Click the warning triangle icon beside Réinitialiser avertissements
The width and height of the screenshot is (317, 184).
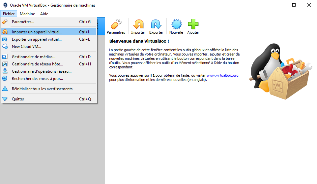(5, 89)
